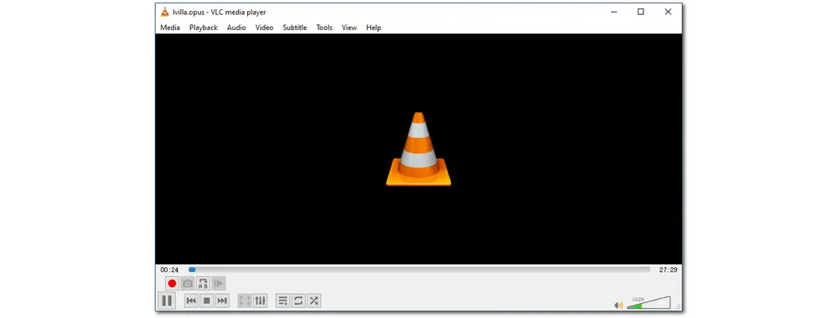Minimize the VLC window
Viewport: 838px width, 318px height.
[613, 12]
